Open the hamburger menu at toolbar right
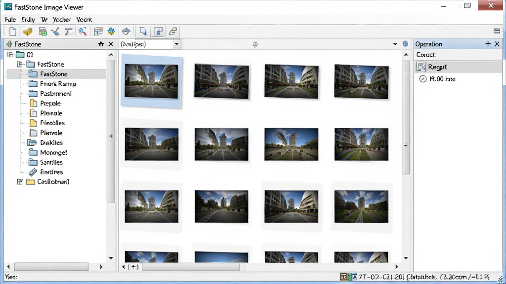Viewport: 506px width, 284px height. [x=497, y=31]
